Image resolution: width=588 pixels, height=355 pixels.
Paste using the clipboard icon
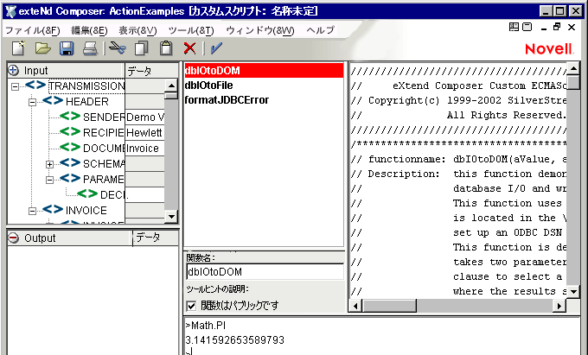tap(166, 48)
